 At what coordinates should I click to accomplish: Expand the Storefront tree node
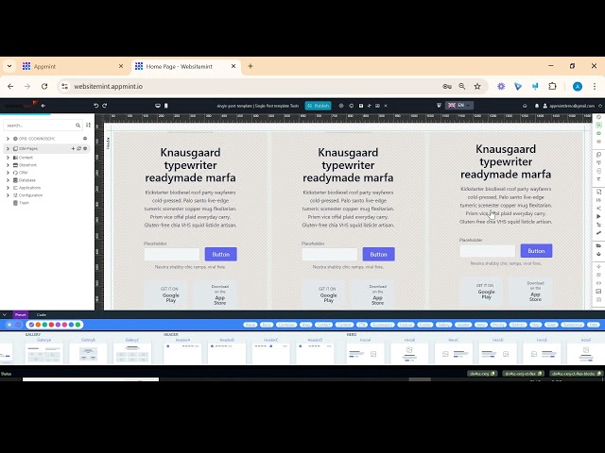(x=8, y=165)
